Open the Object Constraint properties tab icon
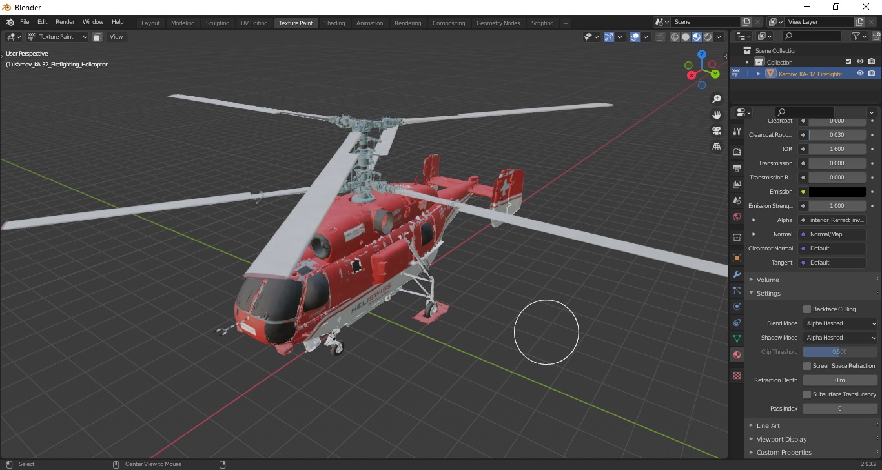This screenshot has height=470, width=882. tap(737, 322)
